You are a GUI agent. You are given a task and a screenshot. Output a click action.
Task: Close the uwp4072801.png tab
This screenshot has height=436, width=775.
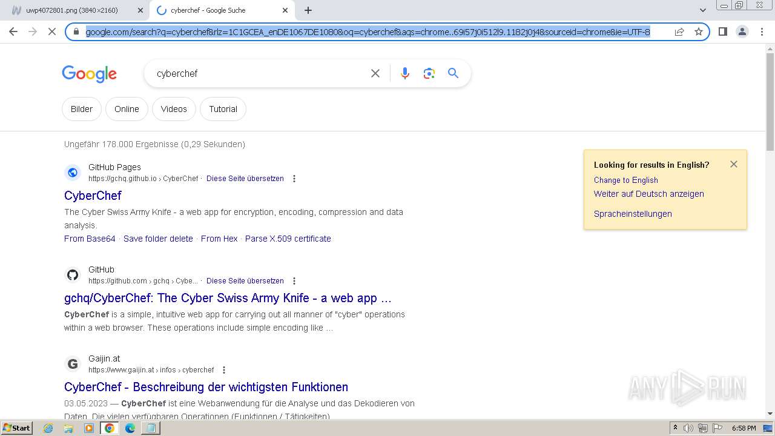tap(140, 10)
